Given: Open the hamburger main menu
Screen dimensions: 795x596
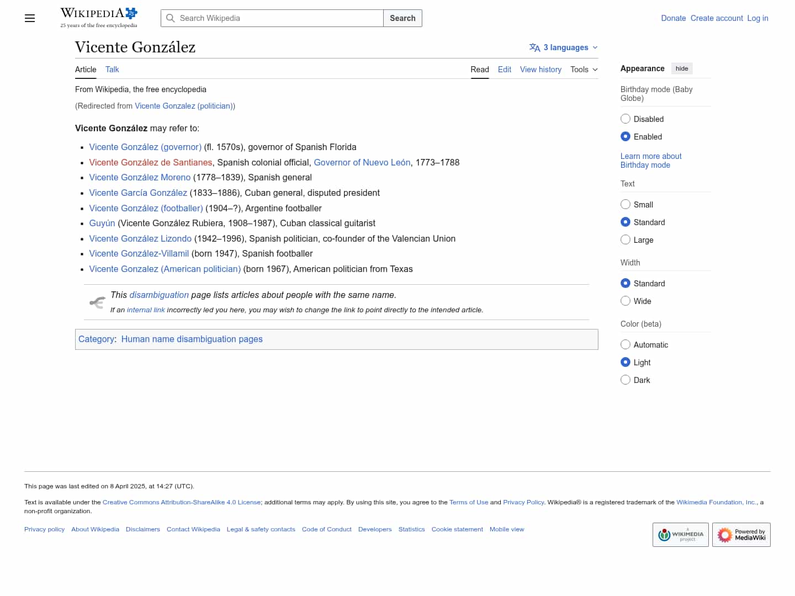Looking at the screenshot, I should coord(30,18).
